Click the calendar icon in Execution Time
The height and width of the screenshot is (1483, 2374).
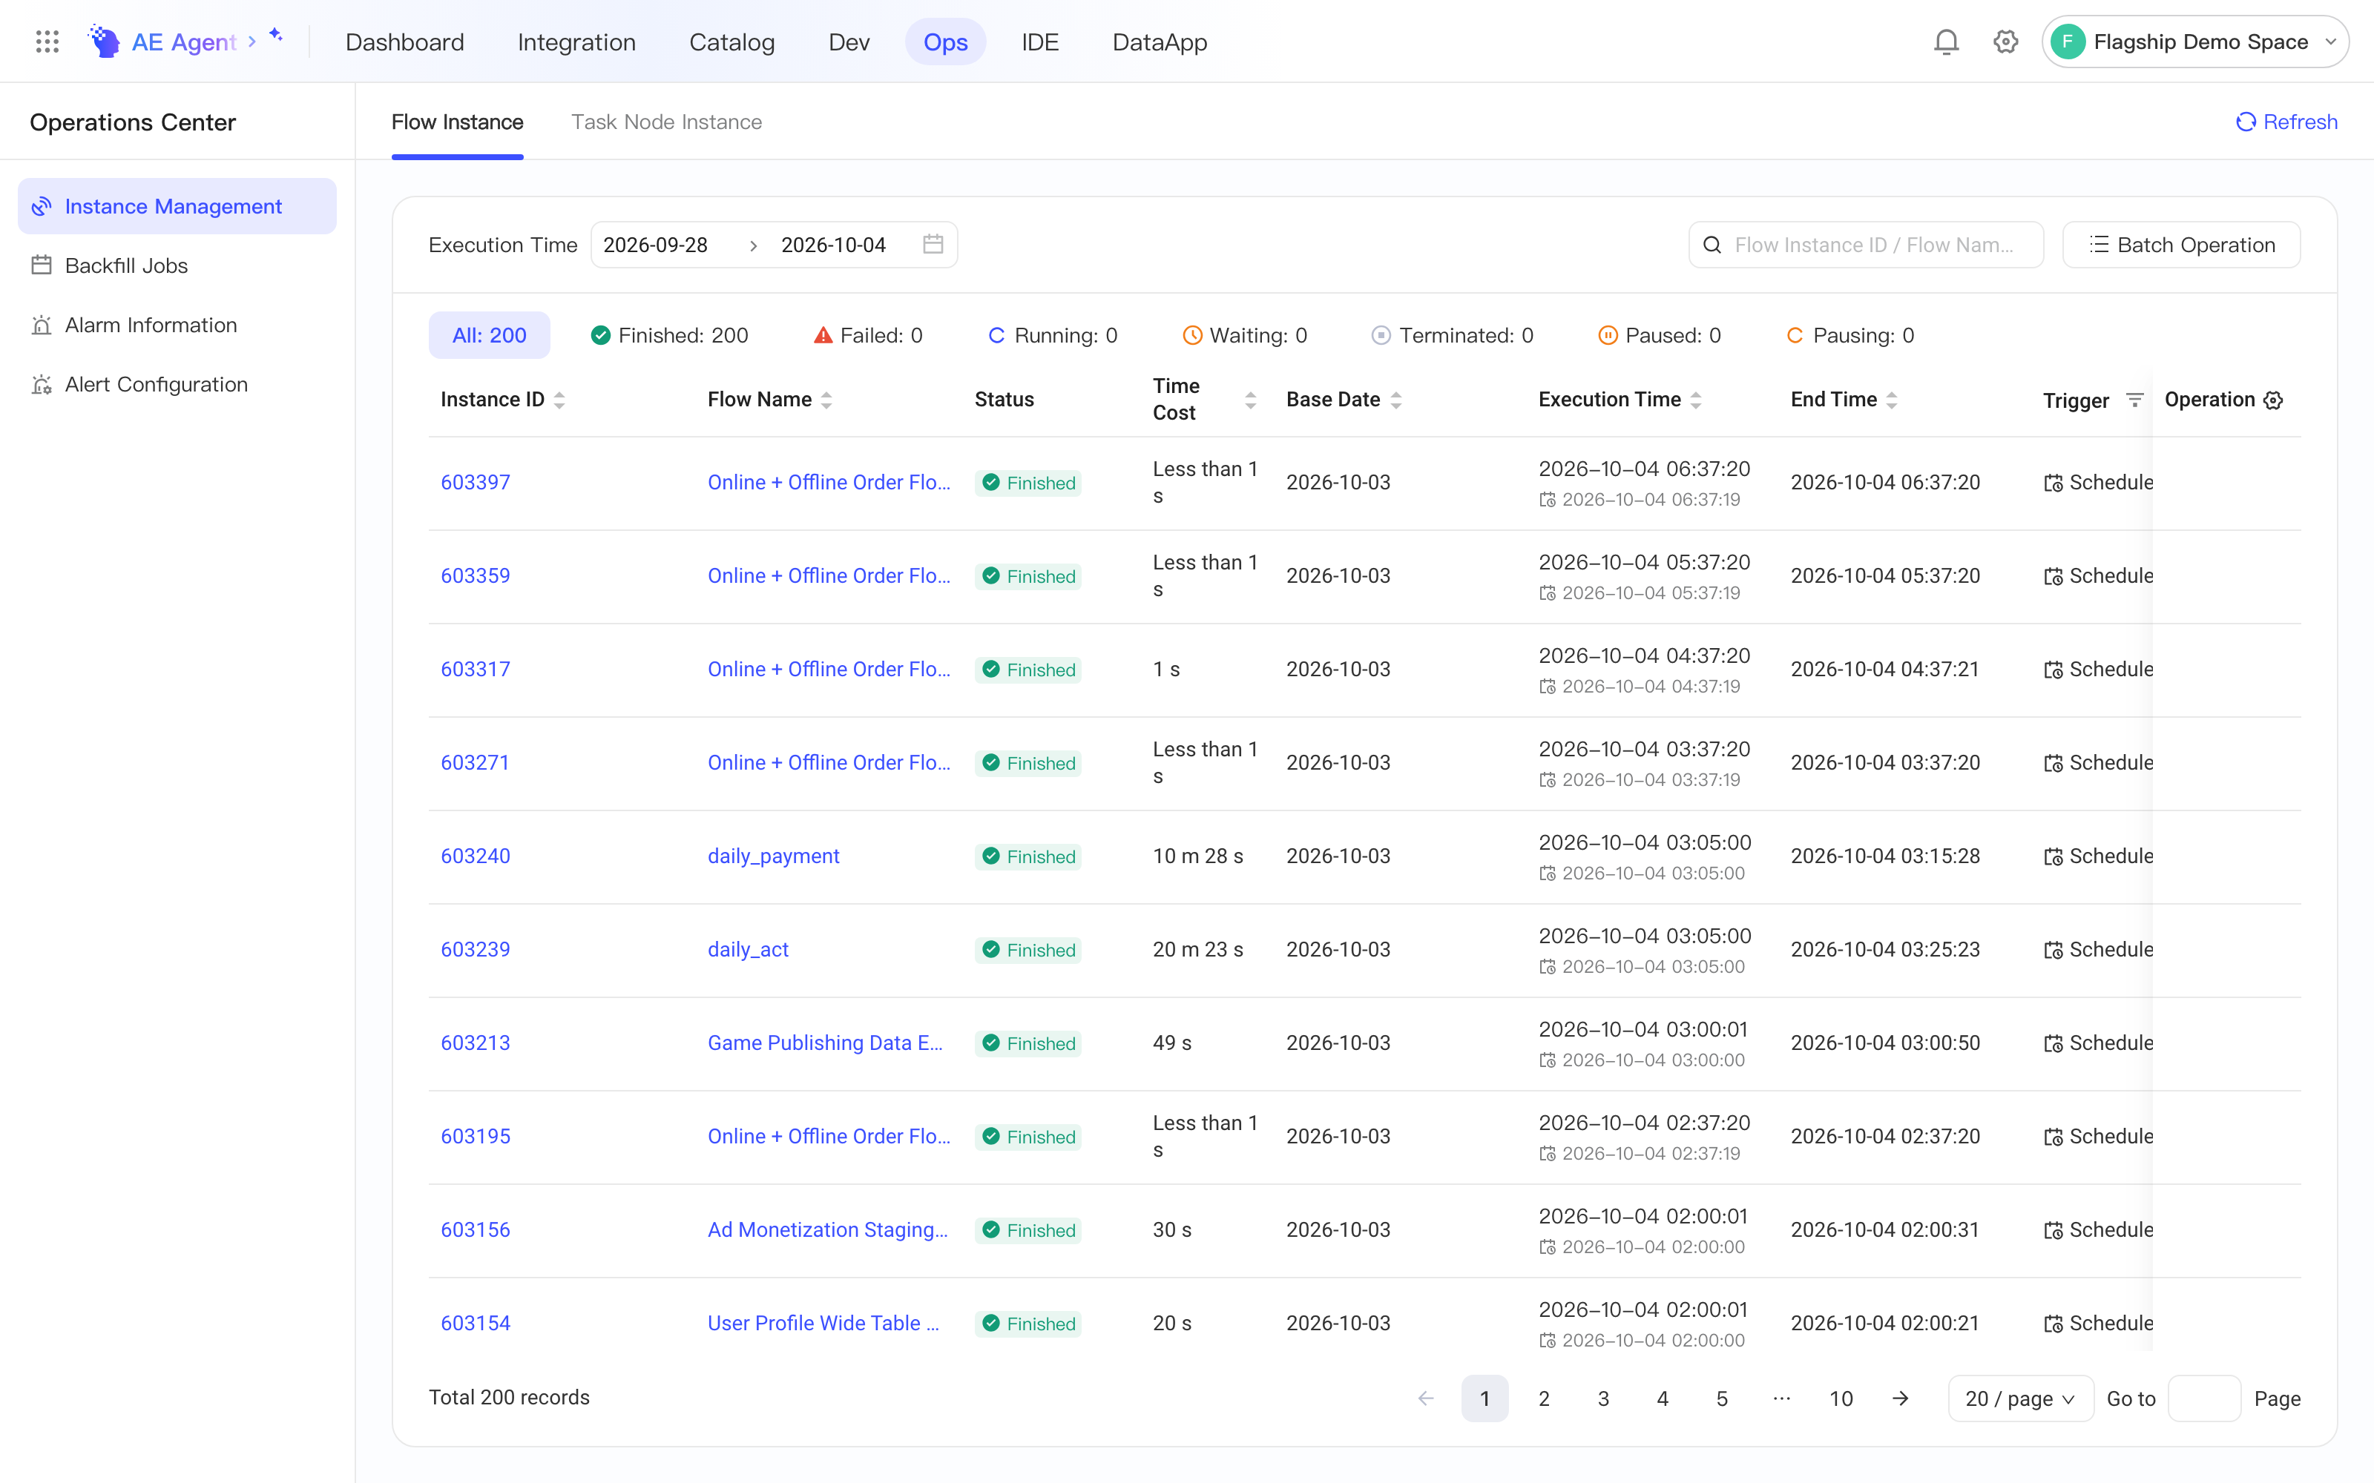coord(933,244)
